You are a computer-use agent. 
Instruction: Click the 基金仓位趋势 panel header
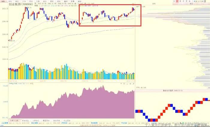coord(173,91)
